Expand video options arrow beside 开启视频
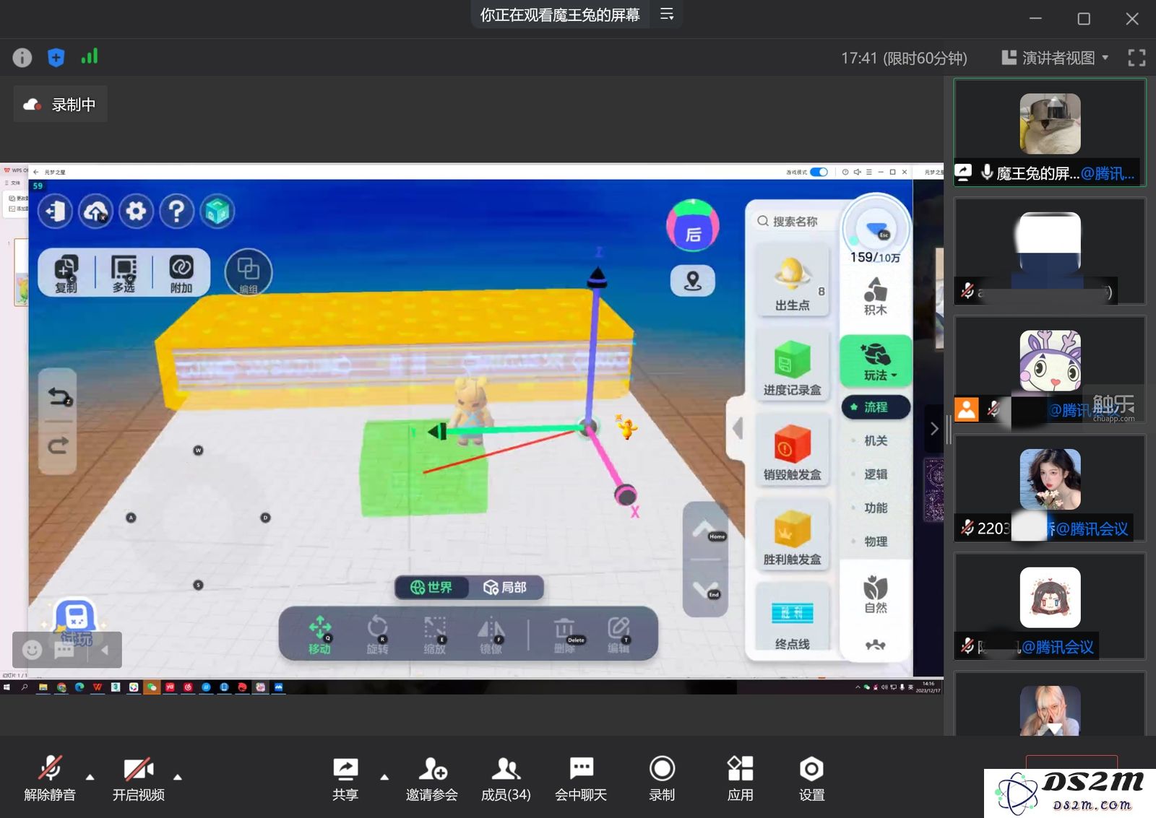This screenshot has height=818, width=1156. [x=178, y=777]
